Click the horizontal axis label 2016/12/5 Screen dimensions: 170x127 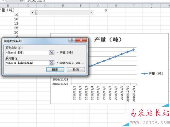coord(98,93)
